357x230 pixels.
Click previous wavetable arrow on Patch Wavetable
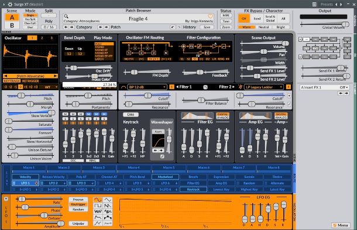(6, 76)
